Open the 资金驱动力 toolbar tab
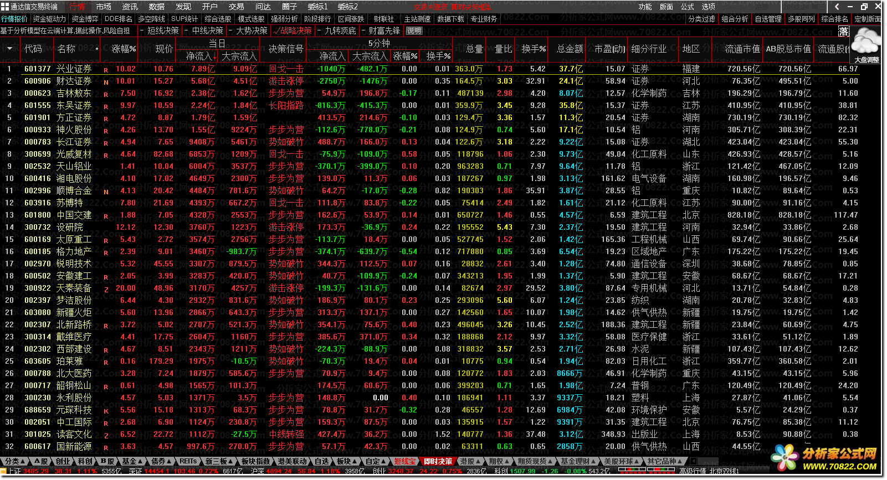The image size is (887, 480). (x=49, y=19)
